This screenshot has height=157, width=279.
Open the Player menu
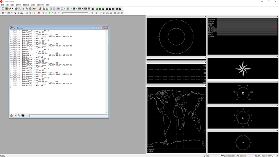click(x=19, y=5)
